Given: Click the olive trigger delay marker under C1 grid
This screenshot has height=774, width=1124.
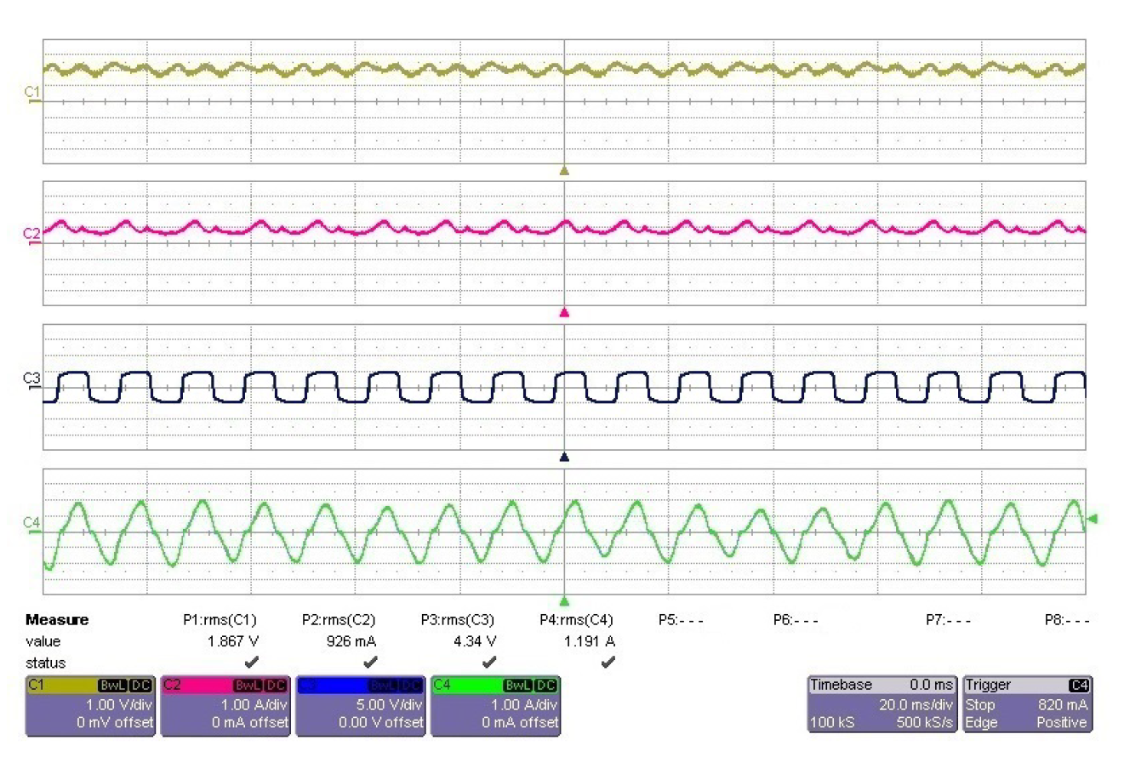Looking at the screenshot, I should click(x=563, y=171).
